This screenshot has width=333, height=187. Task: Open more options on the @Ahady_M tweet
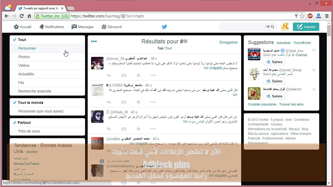tap(153, 129)
